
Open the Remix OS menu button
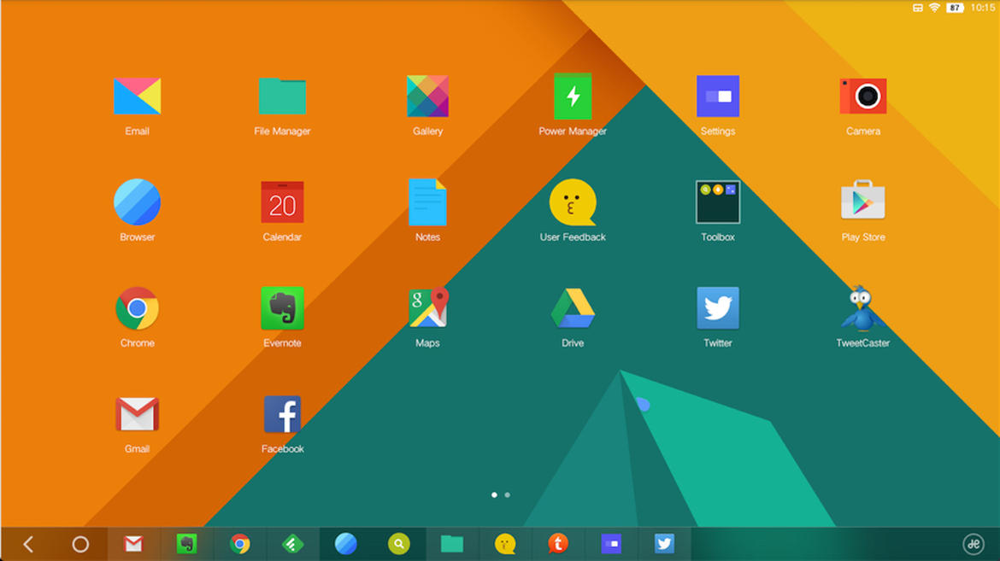[x=974, y=545]
